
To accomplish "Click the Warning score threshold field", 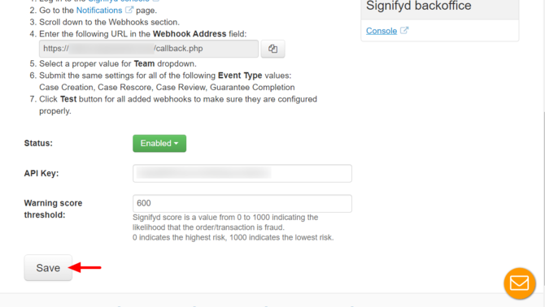I will (x=242, y=204).
